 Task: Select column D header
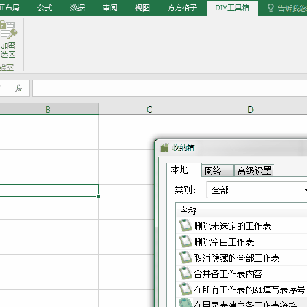tap(251, 109)
